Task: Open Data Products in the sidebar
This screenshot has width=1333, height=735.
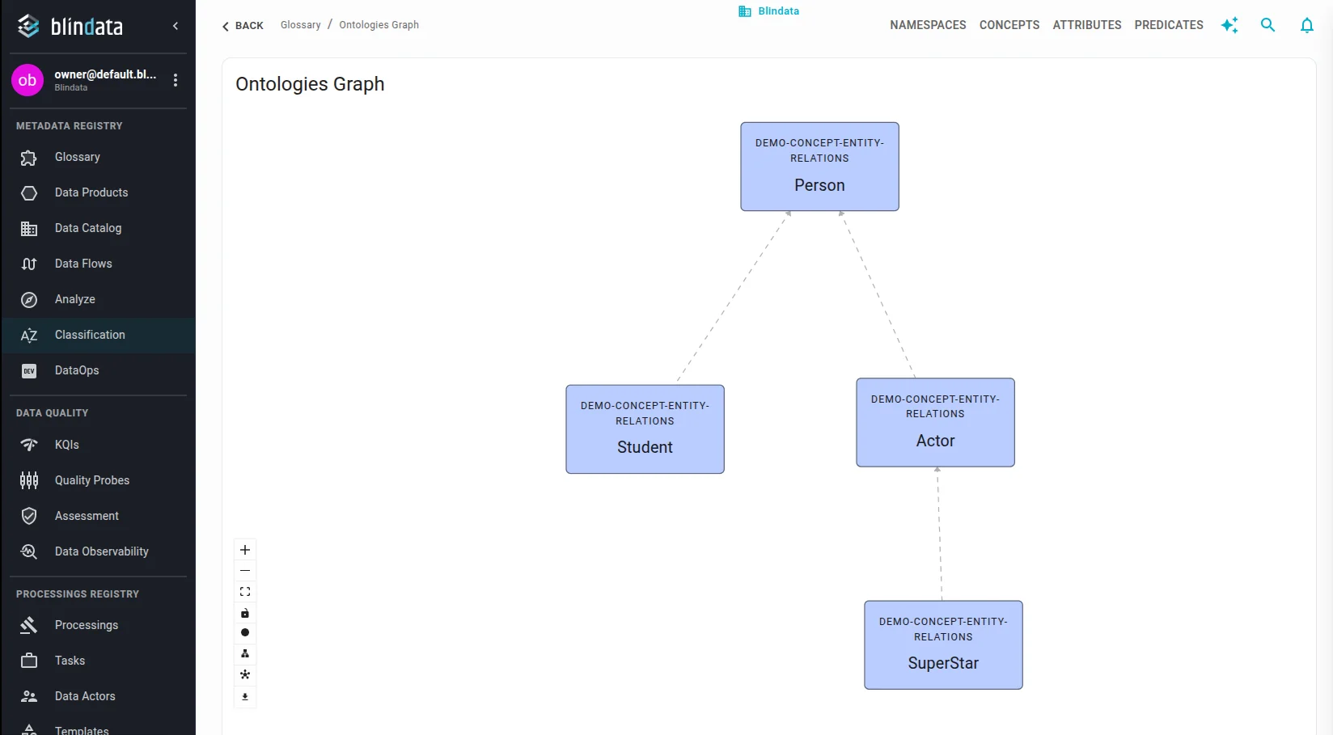Action: [x=98, y=192]
